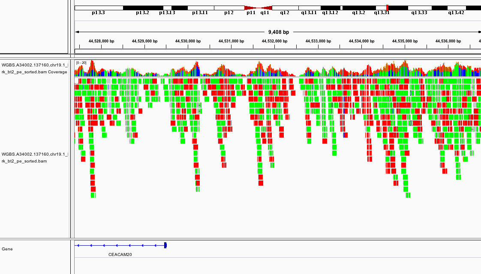481x274 pixels.
Task: Click the leftmost arrow on the CEACAM20 gene line
Action: 78,245
